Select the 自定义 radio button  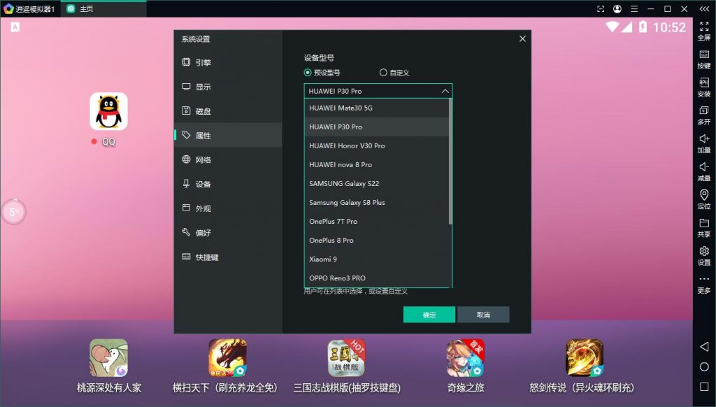383,73
